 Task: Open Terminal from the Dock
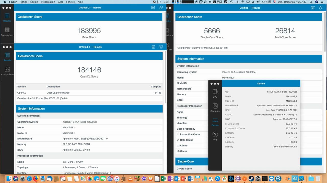[x=265, y=179]
